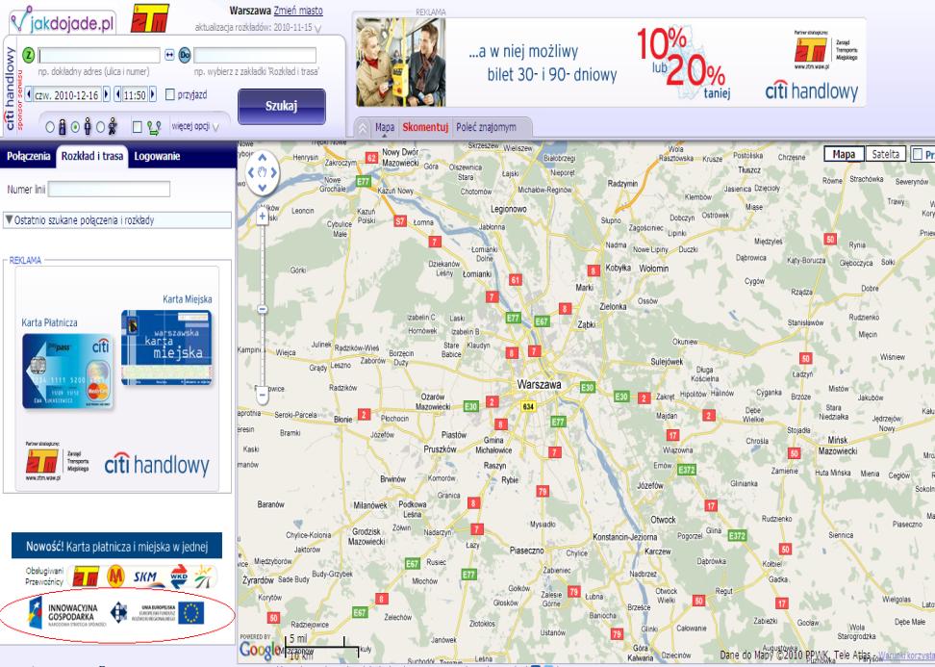Toggle the checkbox right of Satelita button
Image resolution: width=935 pixels, height=667 pixels.
tap(917, 154)
